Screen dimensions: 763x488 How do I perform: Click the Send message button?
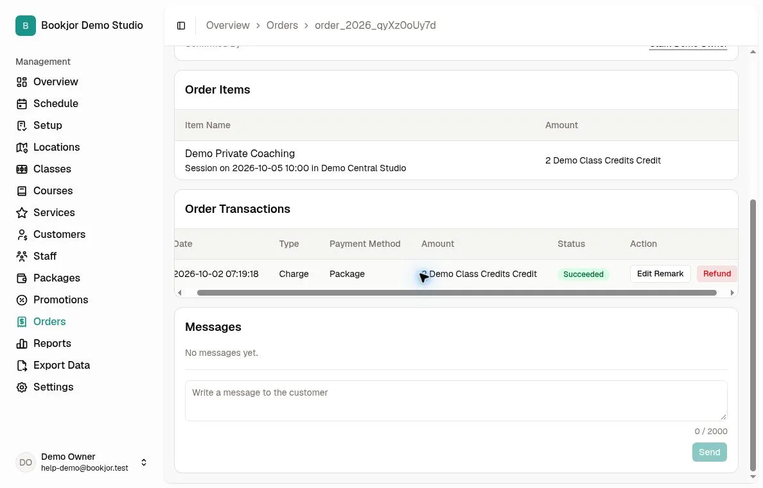(709, 452)
